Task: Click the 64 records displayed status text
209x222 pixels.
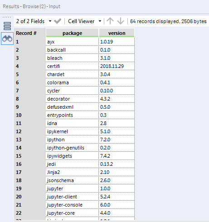Action: [168, 21]
